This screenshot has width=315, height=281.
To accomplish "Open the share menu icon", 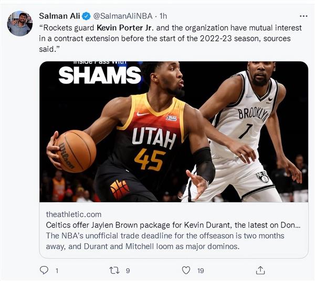I will coord(259,270).
